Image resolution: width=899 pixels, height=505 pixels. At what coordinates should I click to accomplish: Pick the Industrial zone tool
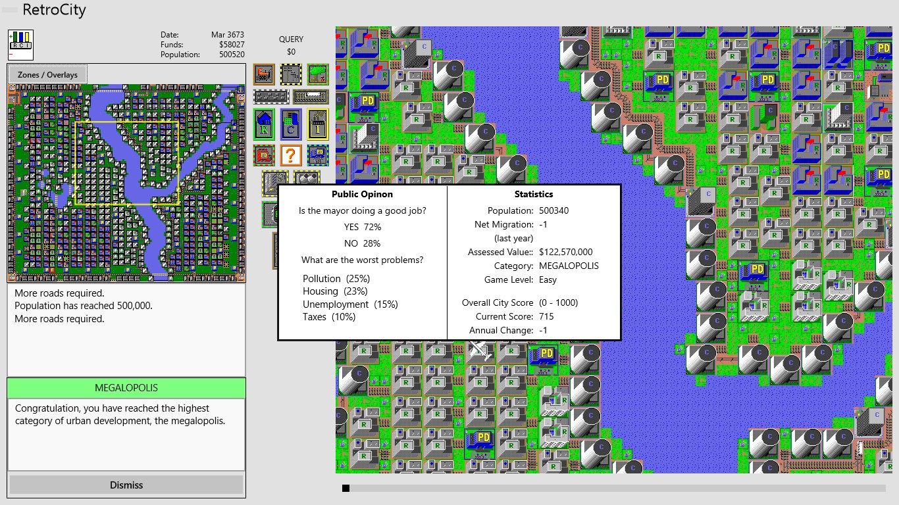click(x=318, y=124)
